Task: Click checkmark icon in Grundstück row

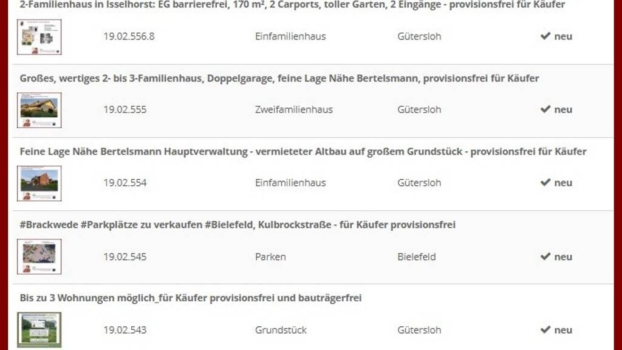Action: tap(545, 330)
